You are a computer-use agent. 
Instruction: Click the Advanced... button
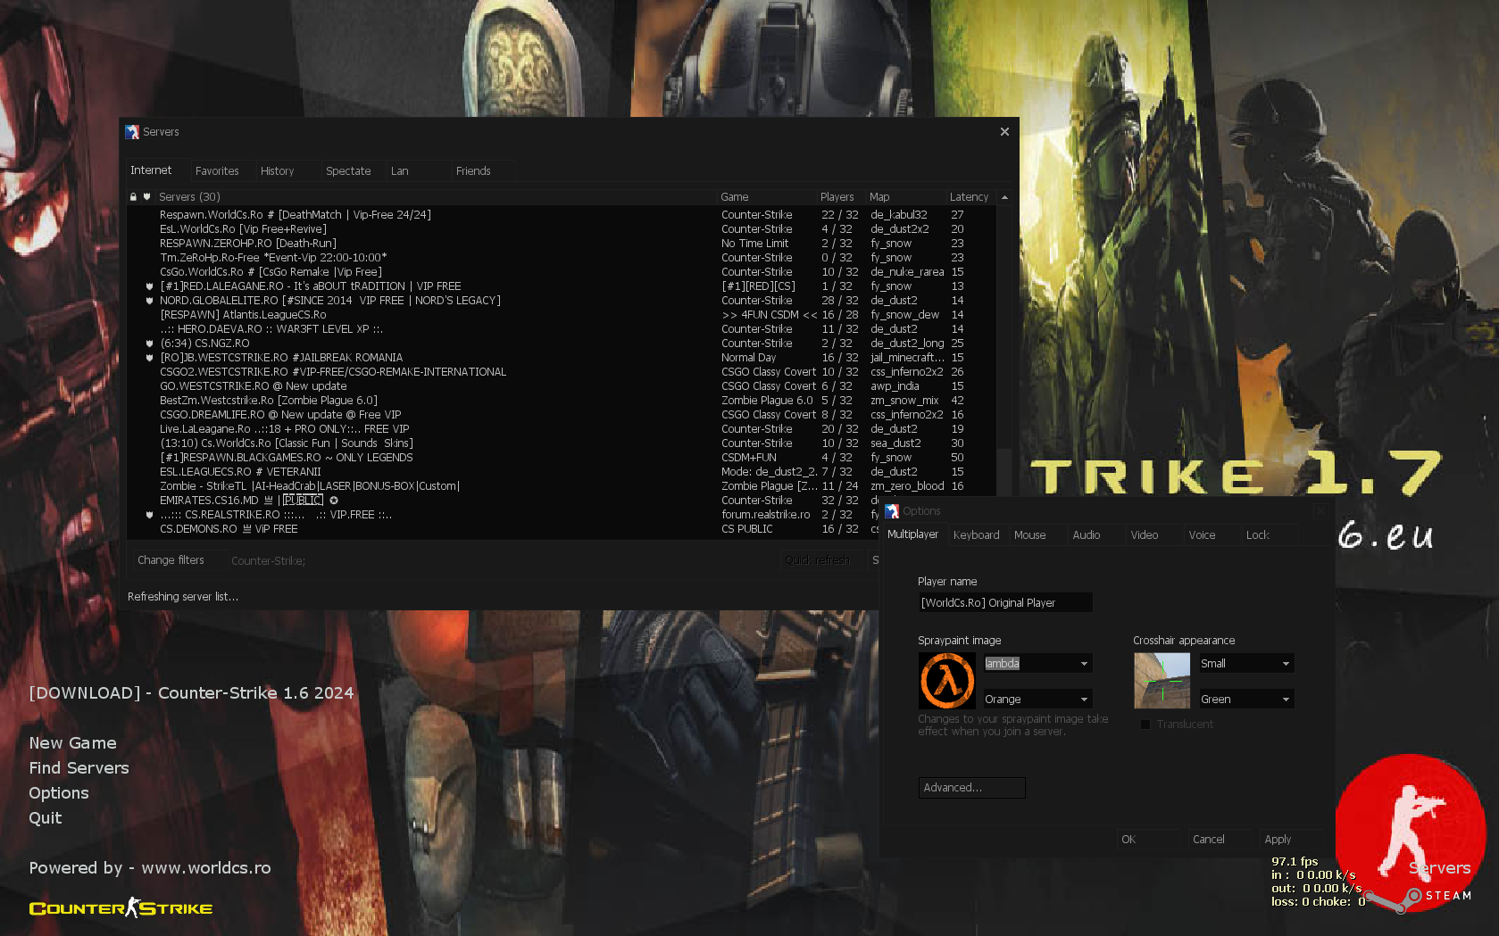click(x=971, y=788)
